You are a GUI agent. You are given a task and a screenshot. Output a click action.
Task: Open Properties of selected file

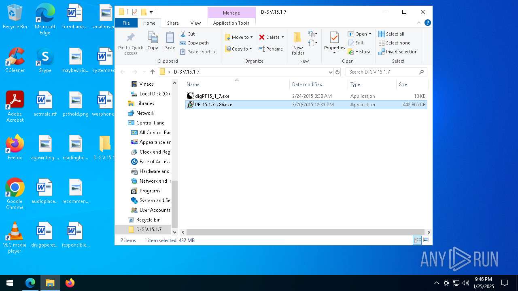tap(334, 43)
